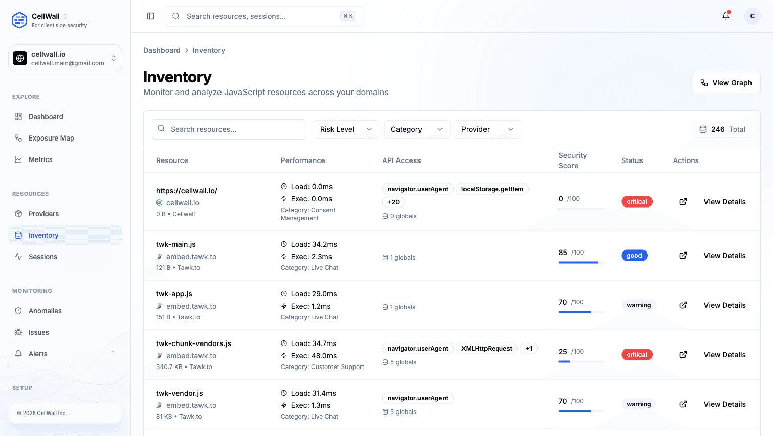This screenshot has height=436, width=773.
Task: Toggle the sidebar panel icon
Action: pyautogui.click(x=150, y=16)
